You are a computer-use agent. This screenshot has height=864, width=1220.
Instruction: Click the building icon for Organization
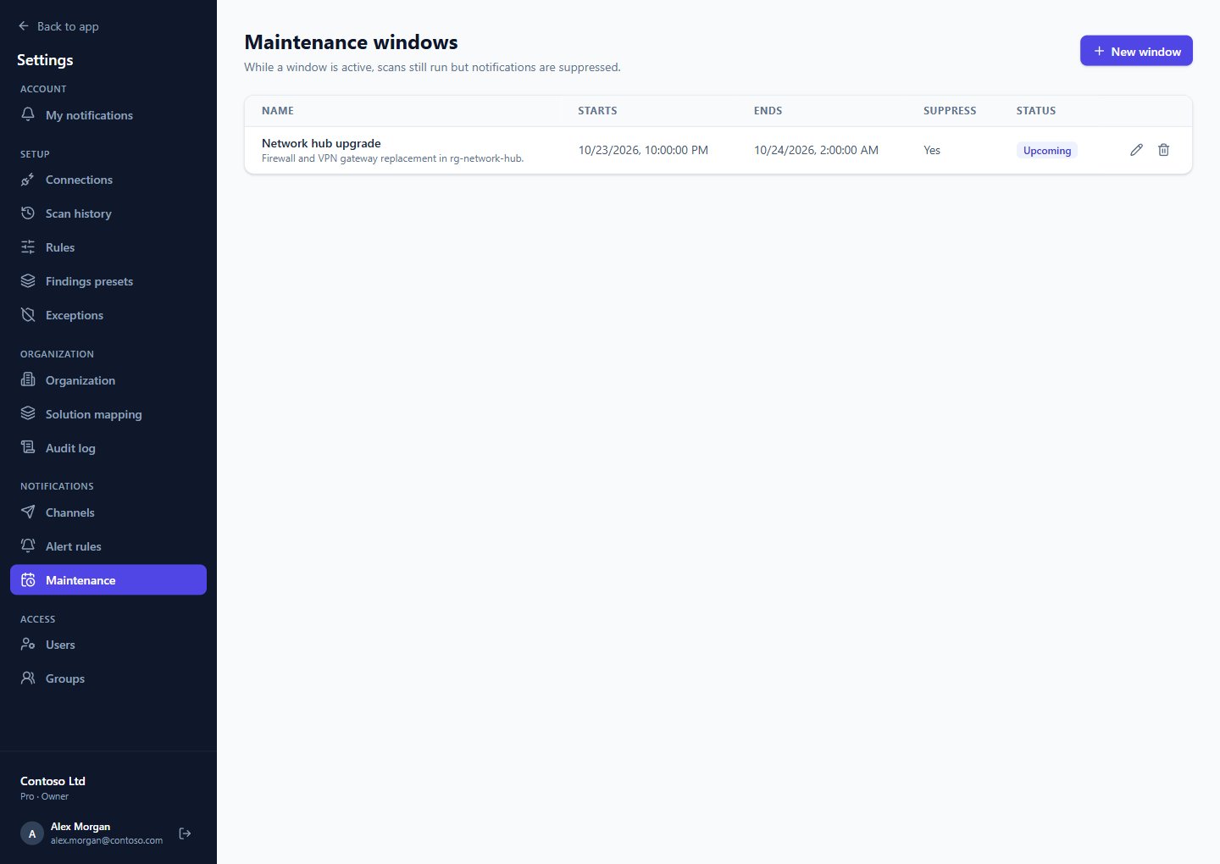[x=28, y=379]
